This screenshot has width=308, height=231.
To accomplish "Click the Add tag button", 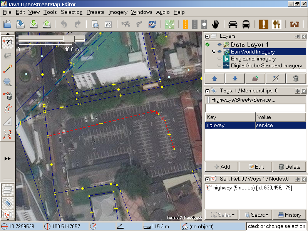I will pyautogui.click(x=222, y=167).
